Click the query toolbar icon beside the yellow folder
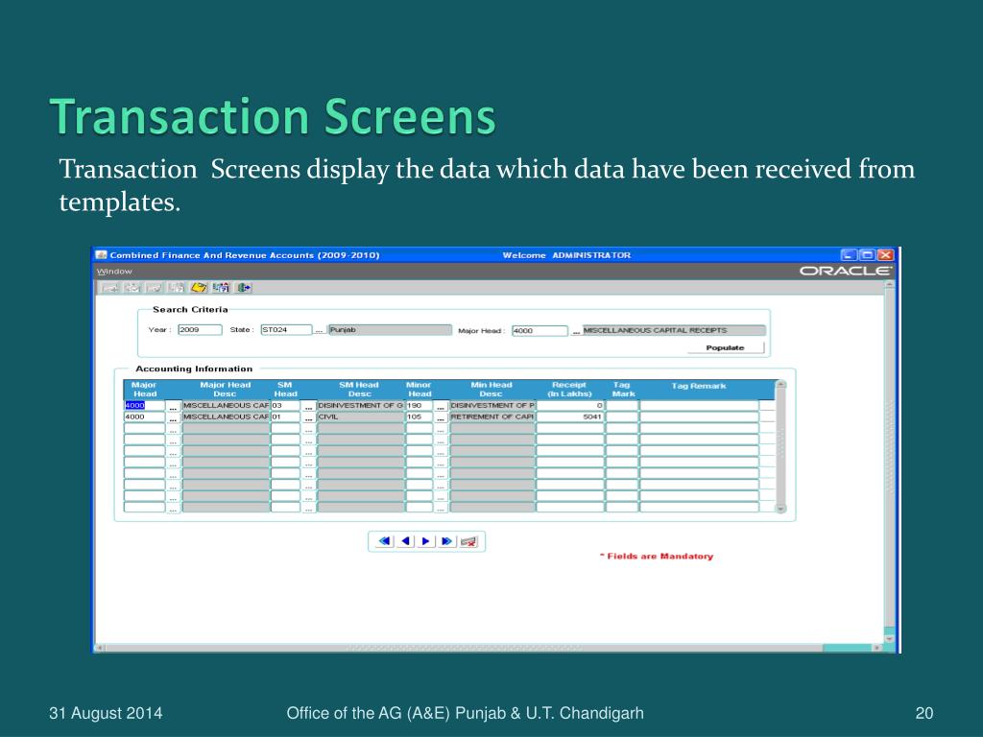 (x=221, y=288)
